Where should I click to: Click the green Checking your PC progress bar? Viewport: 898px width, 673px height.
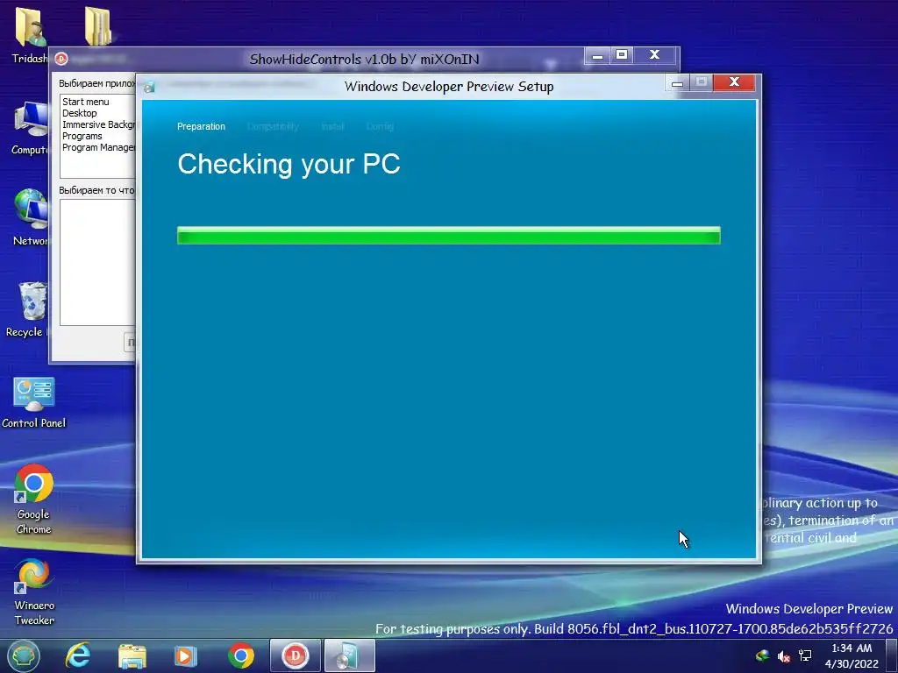coord(448,235)
